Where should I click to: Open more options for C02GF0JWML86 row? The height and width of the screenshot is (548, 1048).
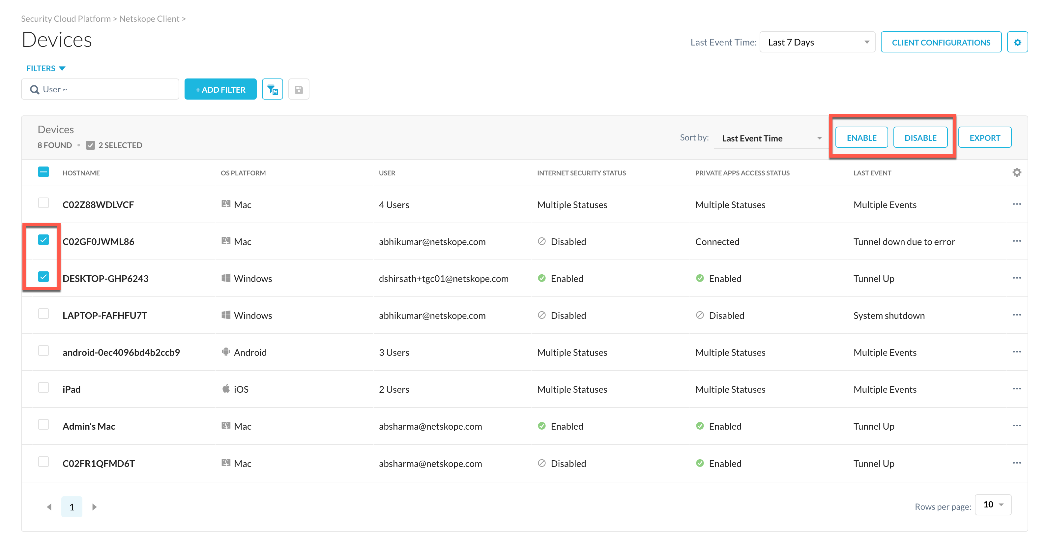point(1016,241)
